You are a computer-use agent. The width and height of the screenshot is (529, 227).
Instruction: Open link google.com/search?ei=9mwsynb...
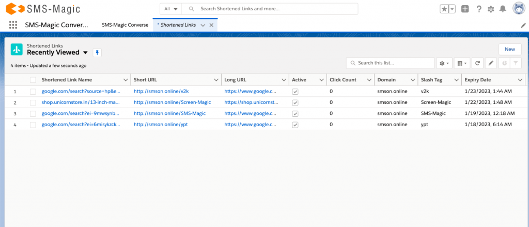(x=80, y=114)
